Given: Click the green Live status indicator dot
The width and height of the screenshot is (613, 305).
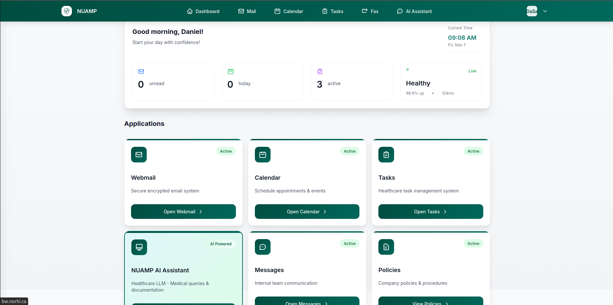Looking at the screenshot, I should tap(407, 69).
